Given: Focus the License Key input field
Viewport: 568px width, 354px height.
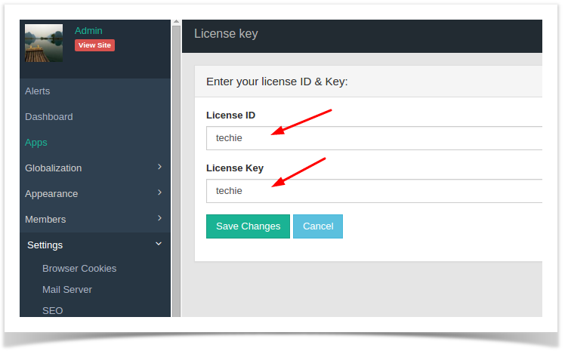Looking at the screenshot, I should 374,191.
